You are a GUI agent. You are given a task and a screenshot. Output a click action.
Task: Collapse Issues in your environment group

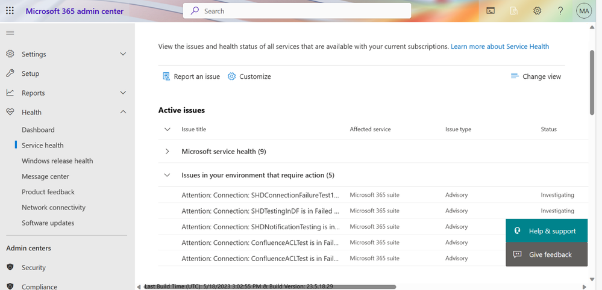click(168, 175)
